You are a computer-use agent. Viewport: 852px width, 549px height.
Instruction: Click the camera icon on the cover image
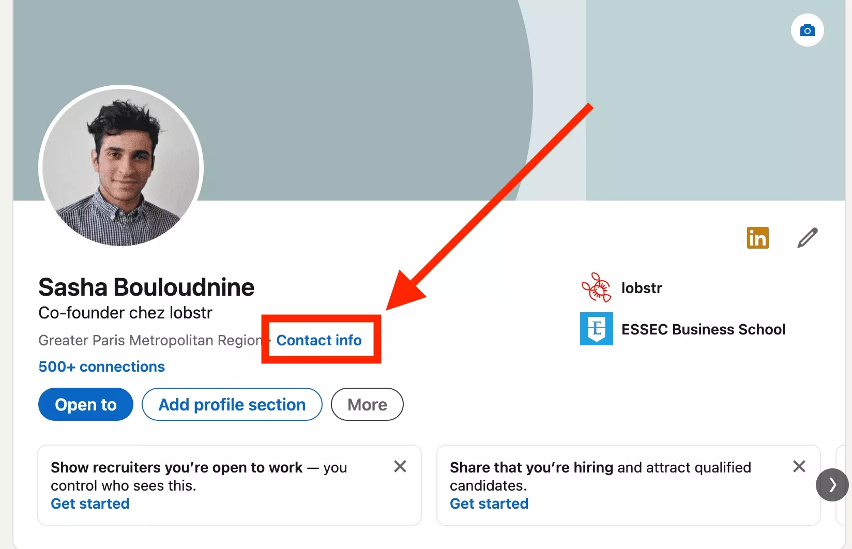click(x=807, y=30)
